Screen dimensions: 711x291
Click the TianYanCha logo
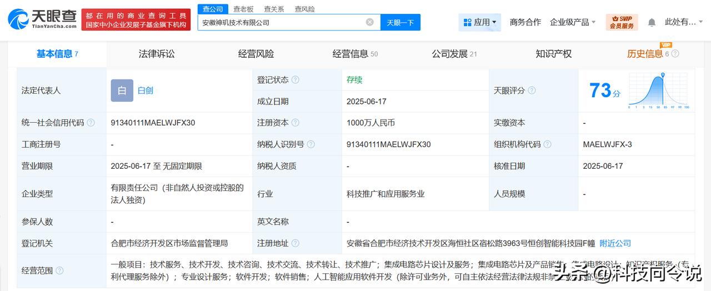(42, 19)
